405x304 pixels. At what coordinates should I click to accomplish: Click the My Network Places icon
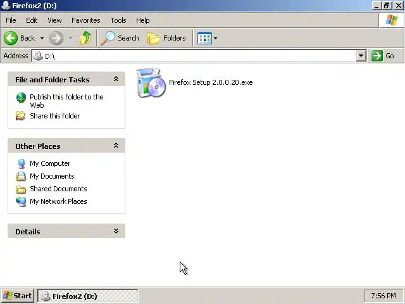click(x=21, y=202)
